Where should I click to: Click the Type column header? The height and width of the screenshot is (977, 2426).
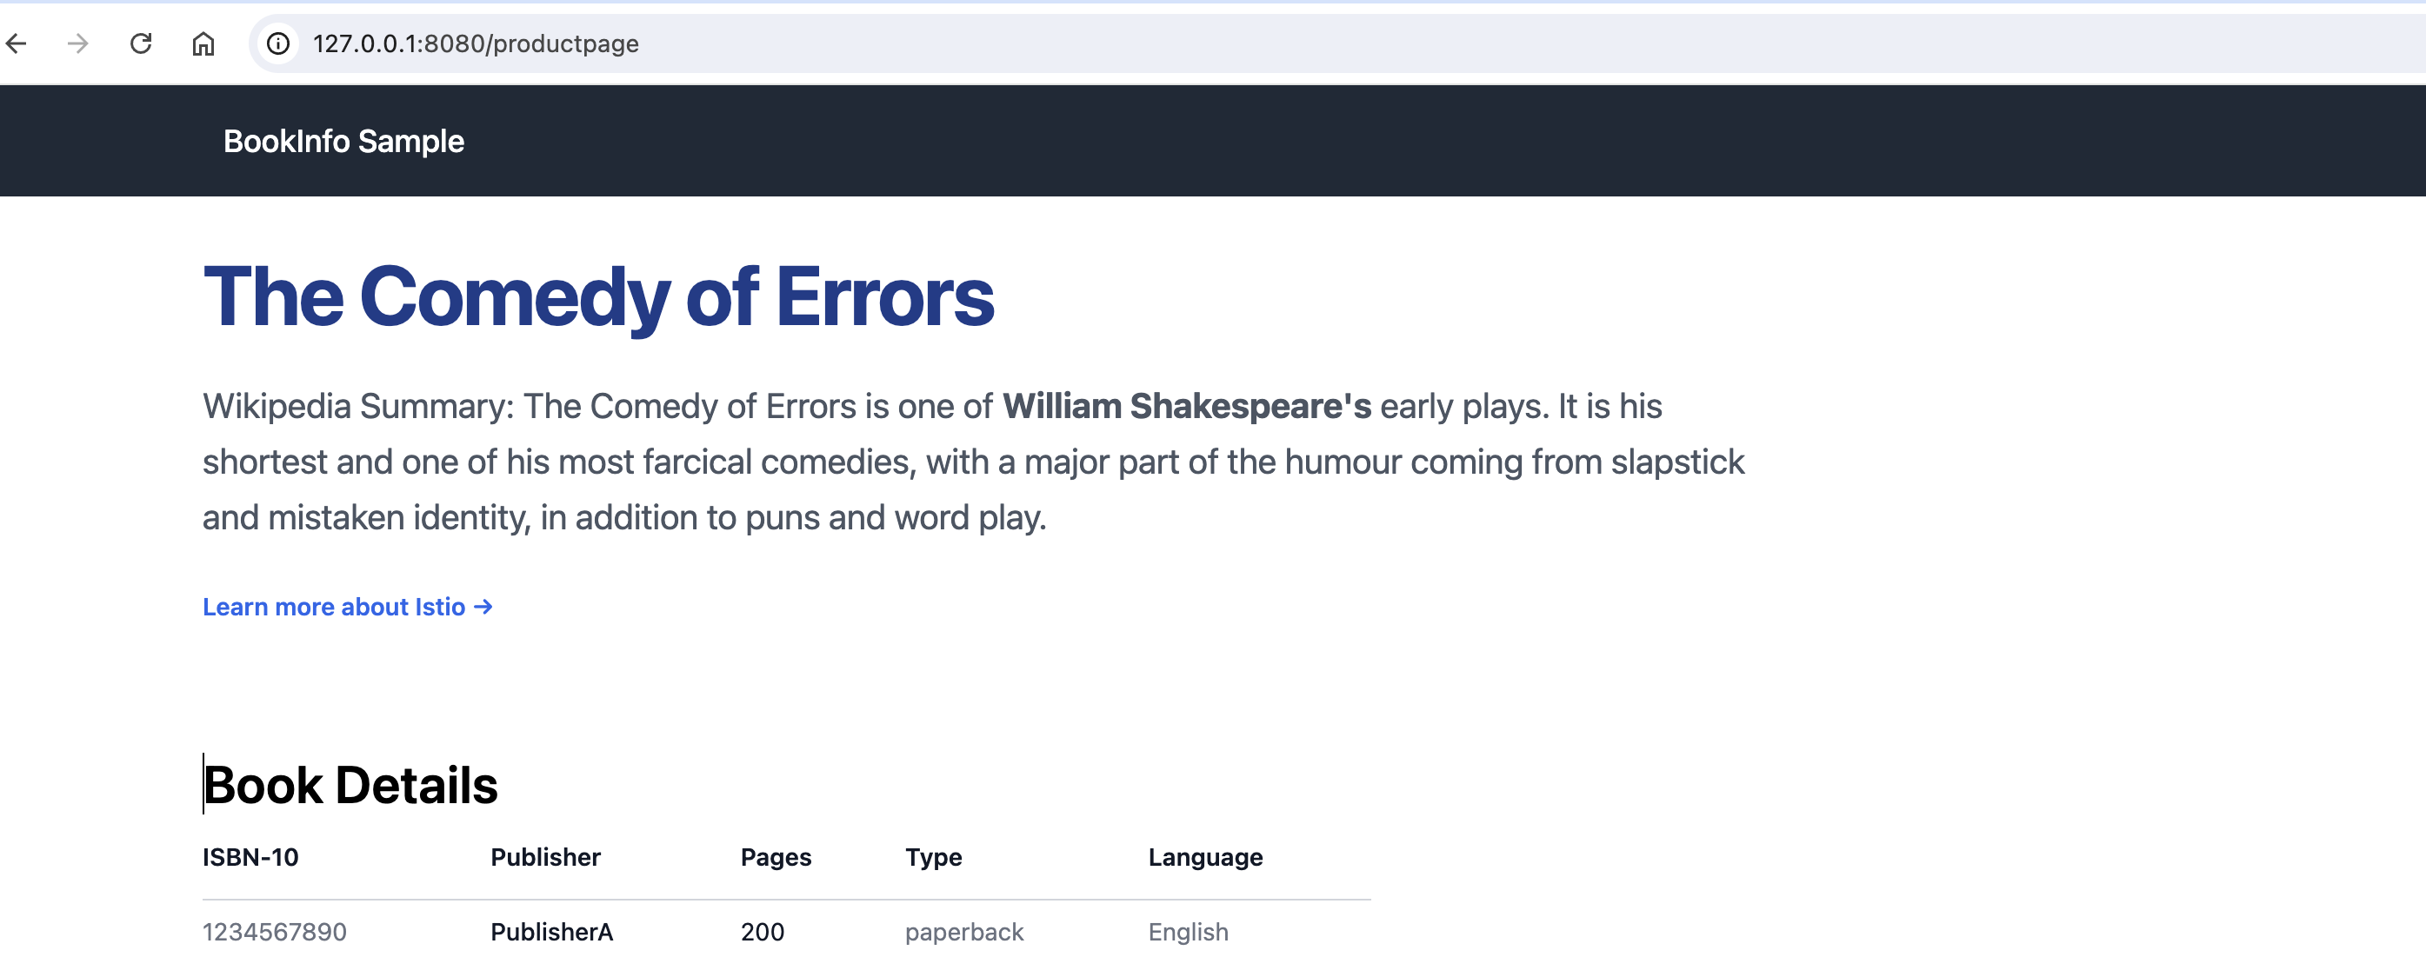coord(933,857)
